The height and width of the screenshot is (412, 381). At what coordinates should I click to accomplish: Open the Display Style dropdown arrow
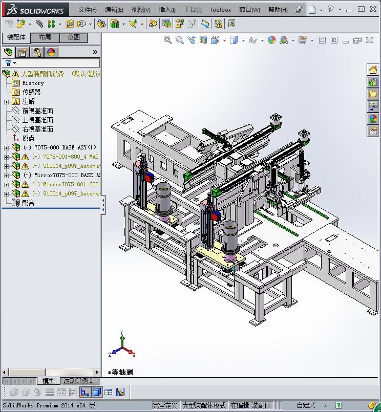click(243, 40)
